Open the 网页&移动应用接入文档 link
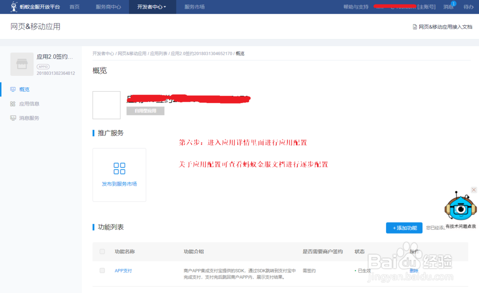479x293 pixels. point(445,27)
